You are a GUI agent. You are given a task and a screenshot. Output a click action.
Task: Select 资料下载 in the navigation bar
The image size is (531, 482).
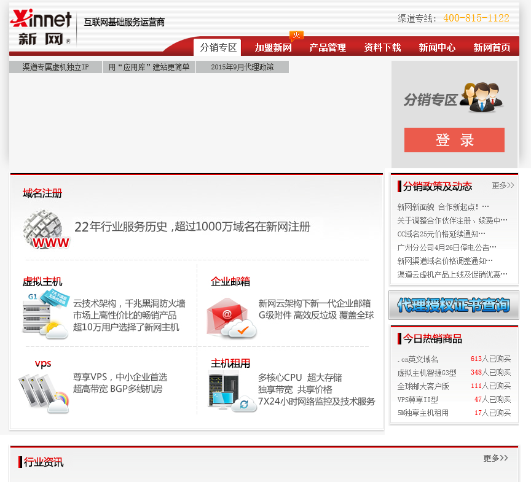pyautogui.click(x=382, y=48)
